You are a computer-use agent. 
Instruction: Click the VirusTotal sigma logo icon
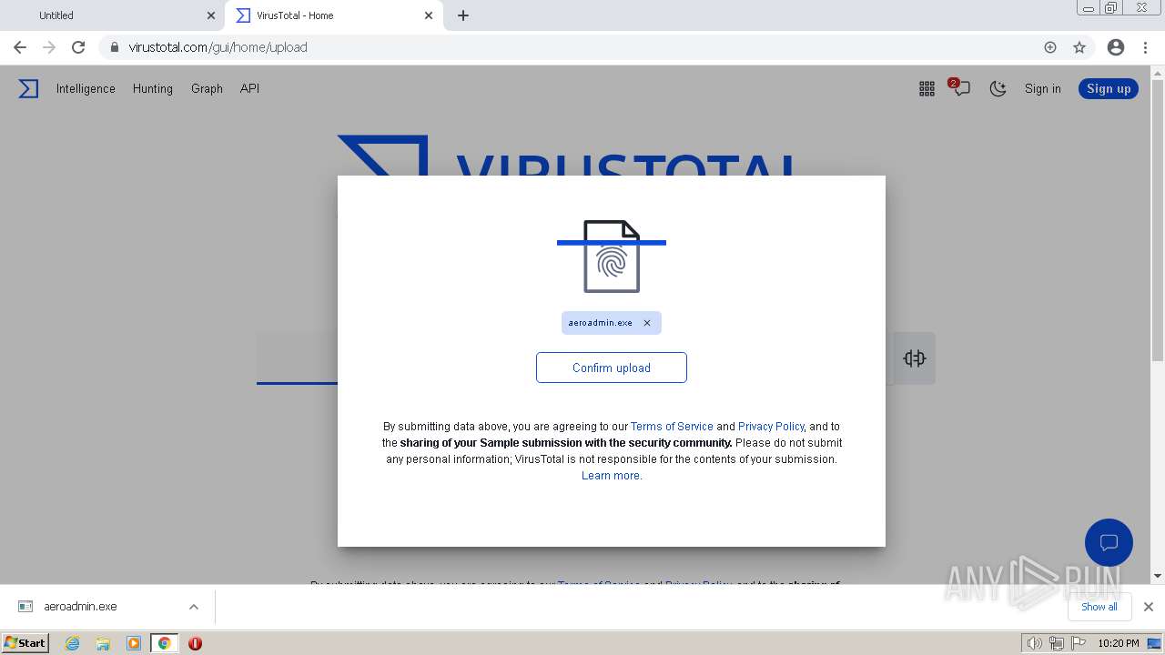[x=28, y=88]
